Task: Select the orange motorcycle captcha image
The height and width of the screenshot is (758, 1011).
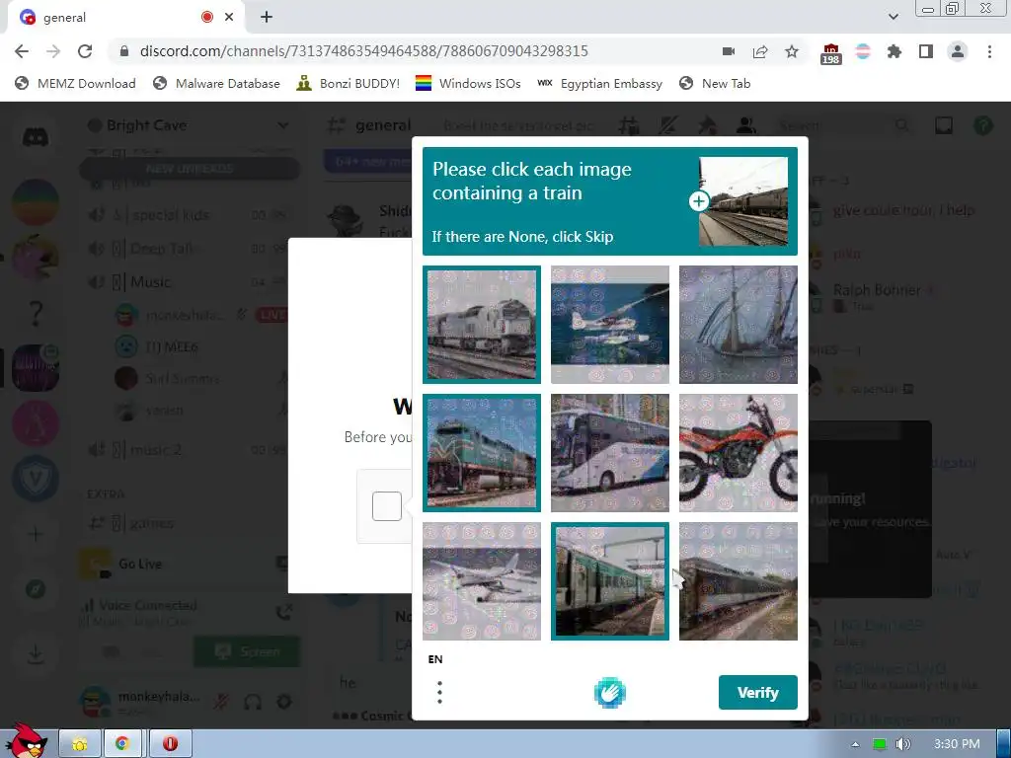Action: point(739,452)
